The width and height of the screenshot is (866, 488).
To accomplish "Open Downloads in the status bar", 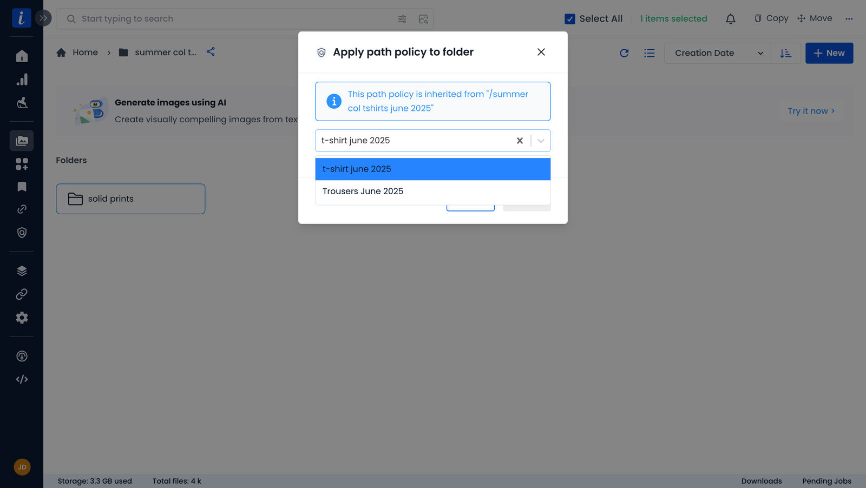I will 762,481.
